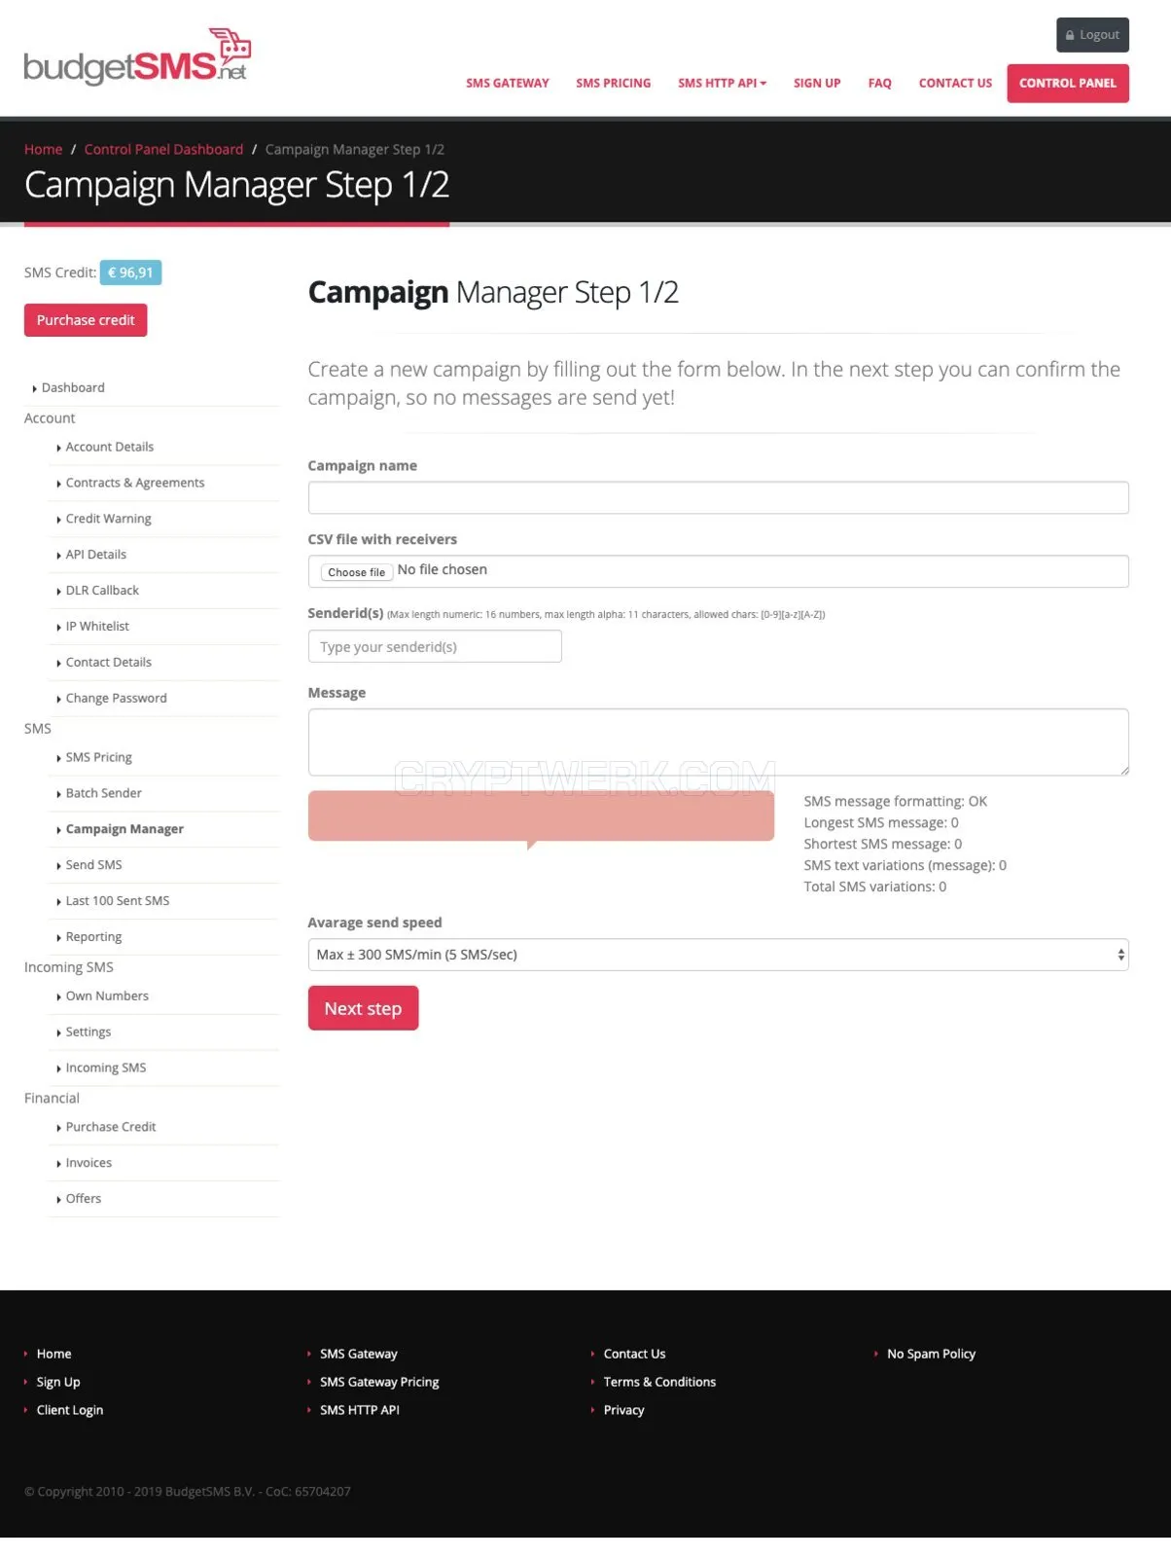Click the No Spam Policy footer link

click(x=931, y=1354)
